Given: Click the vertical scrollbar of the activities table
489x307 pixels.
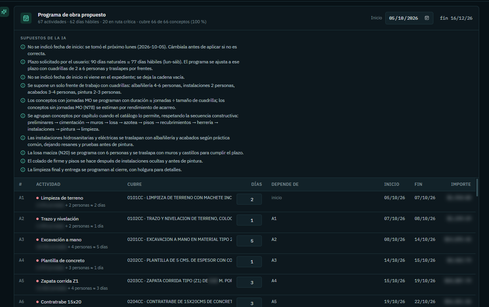Looking at the screenshot, I should click(x=477, y=187).
